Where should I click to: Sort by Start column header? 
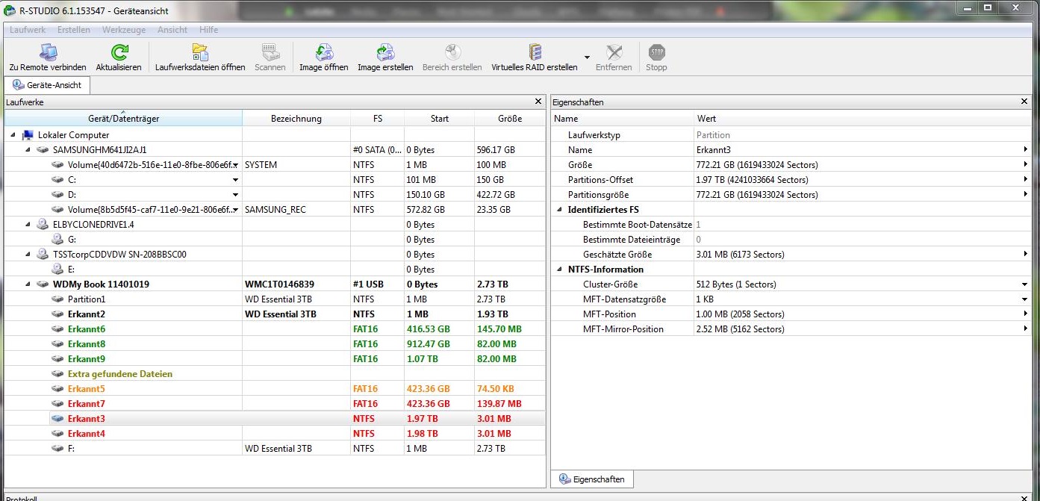coord(440,118)
